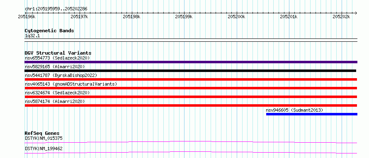Click the red nsv5441787 variant bar
Image resolution: width=369 pixels, height=158 pixels.
point(191,79)
